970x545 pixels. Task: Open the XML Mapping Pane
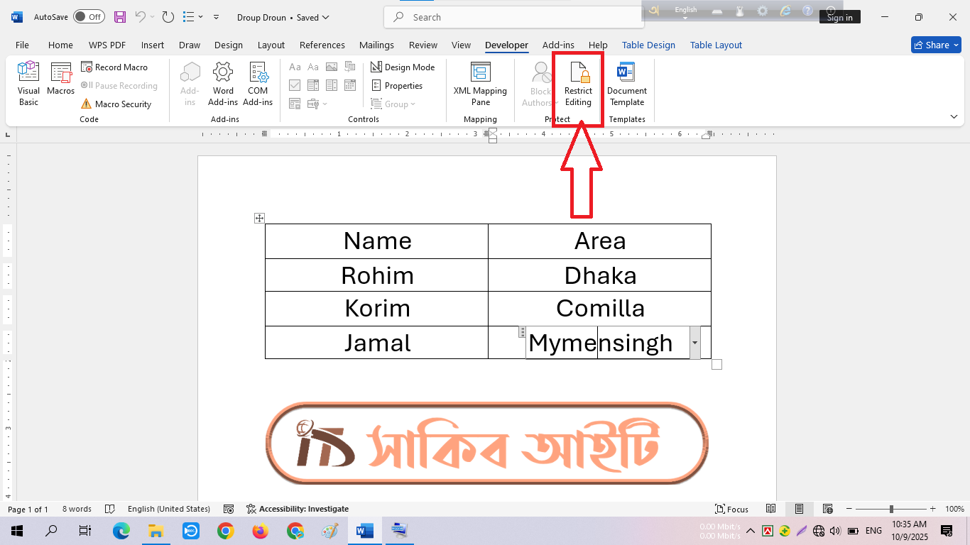click(480, 84)
